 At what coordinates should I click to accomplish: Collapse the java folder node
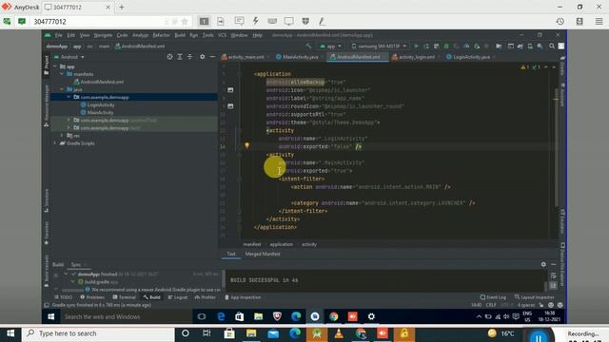62,89
